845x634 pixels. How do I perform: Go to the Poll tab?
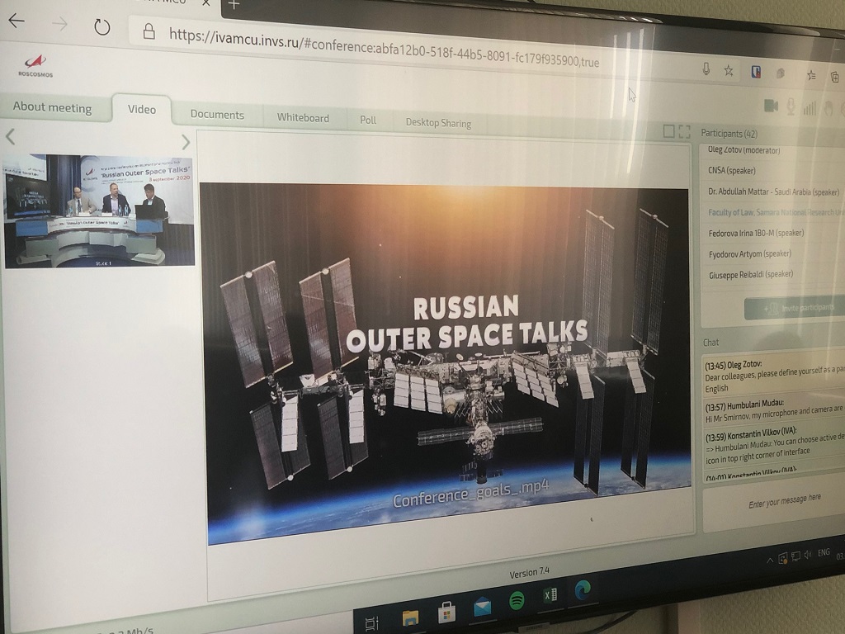pyautogui.click(x=368, y=120)
